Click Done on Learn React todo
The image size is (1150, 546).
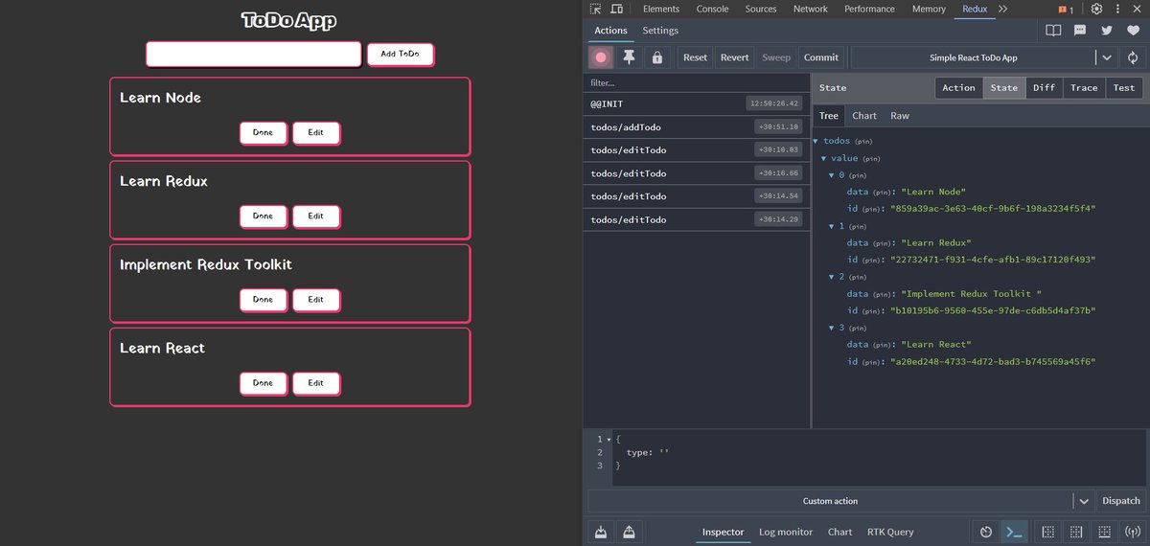pos(263,383)
